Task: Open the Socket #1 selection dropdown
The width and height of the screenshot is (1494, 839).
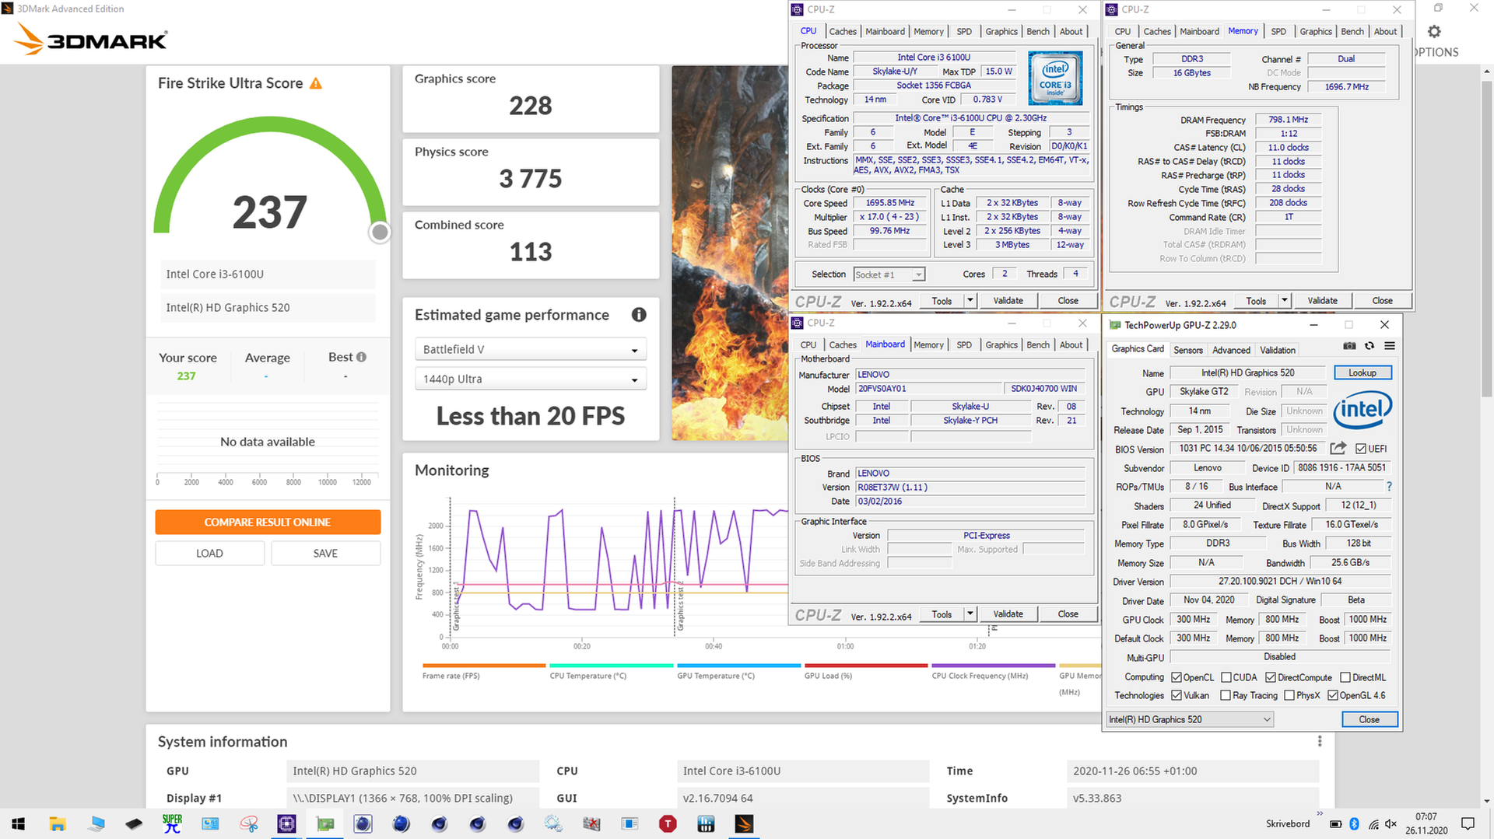Action: [x=889, y=274]
